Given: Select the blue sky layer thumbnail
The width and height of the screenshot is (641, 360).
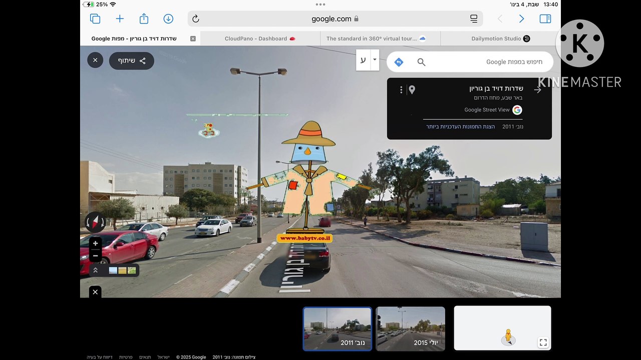Looking at the screenshot, I should tap(113, 270).
